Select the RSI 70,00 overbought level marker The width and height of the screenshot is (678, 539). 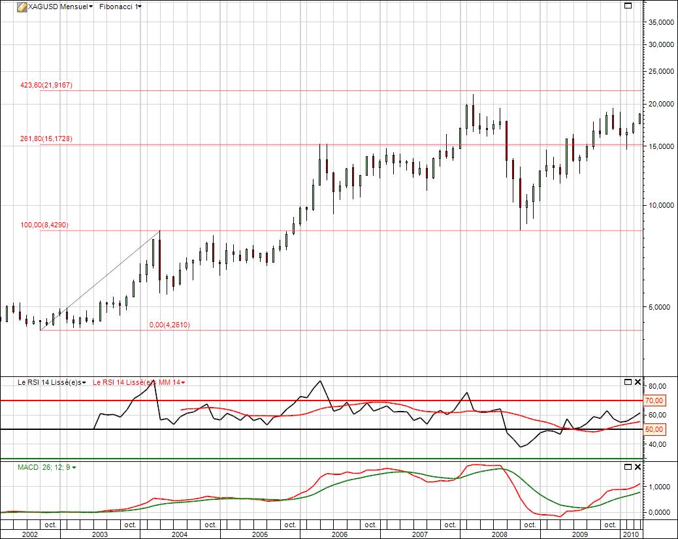655,400
